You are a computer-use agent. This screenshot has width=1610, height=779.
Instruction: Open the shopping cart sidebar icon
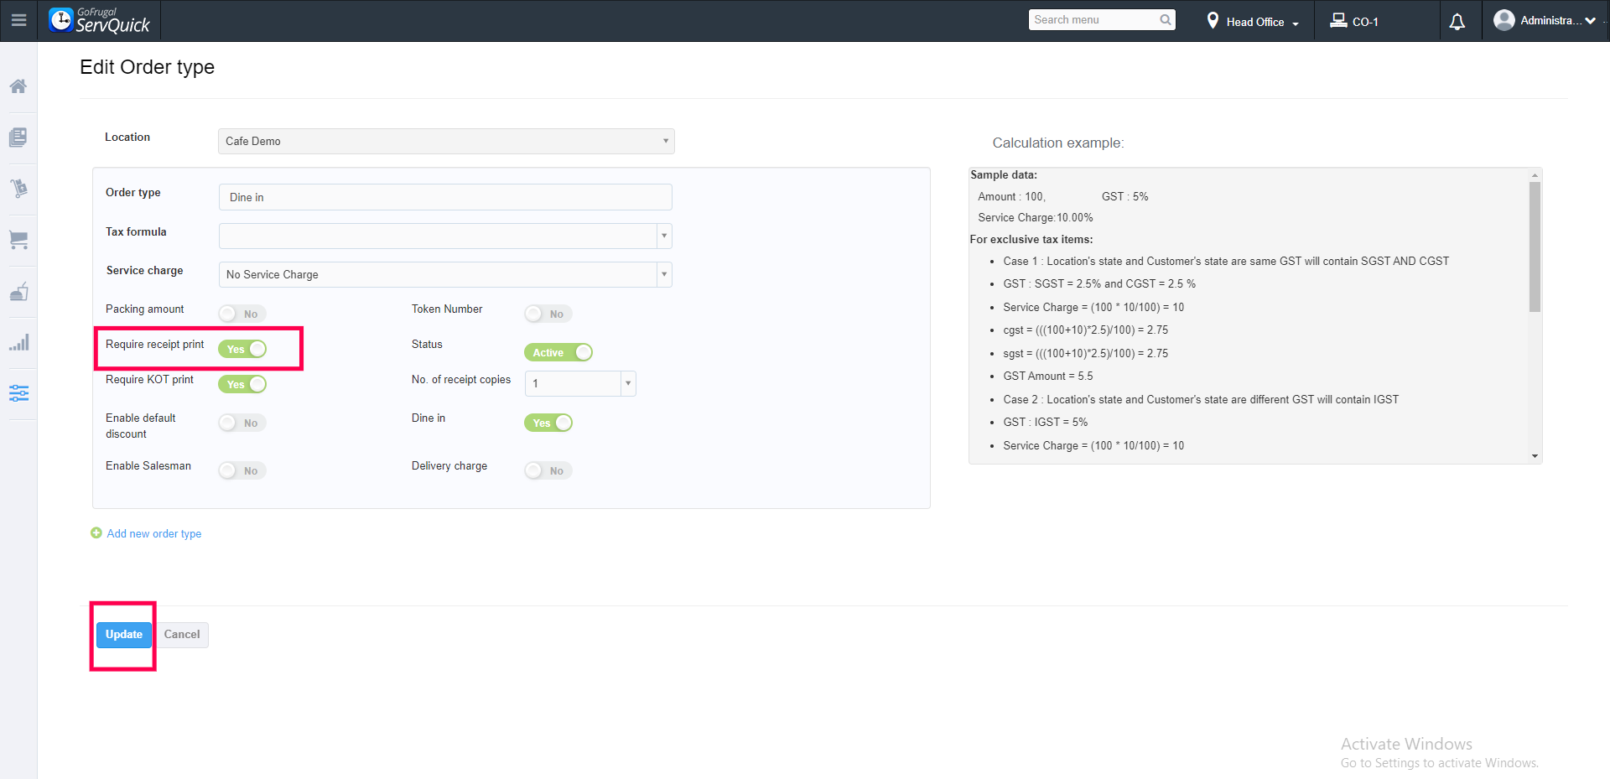pos(18,240)
